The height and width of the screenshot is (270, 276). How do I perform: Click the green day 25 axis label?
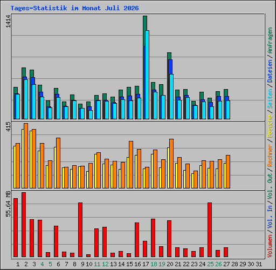[210, 264]
